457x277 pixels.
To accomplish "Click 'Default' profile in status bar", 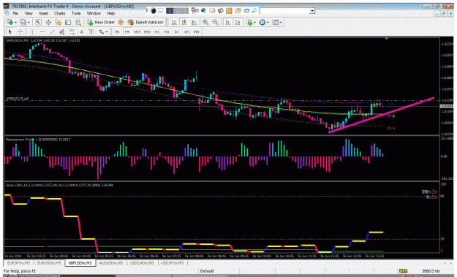I will (207, 271).
